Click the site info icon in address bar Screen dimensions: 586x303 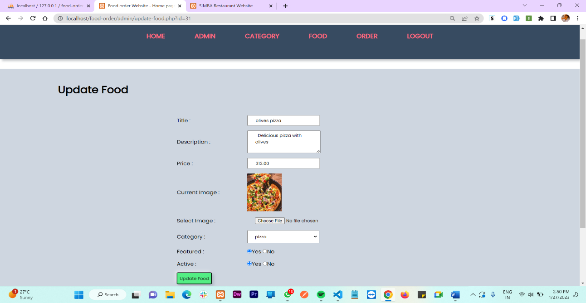pos(59,18)
